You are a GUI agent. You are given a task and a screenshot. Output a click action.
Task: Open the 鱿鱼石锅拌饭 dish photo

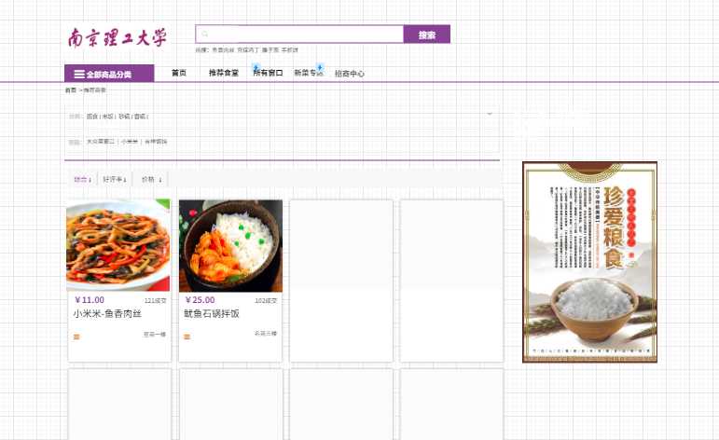click(230, 246)
